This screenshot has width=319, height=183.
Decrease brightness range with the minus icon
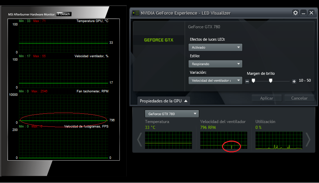(247, 81)
